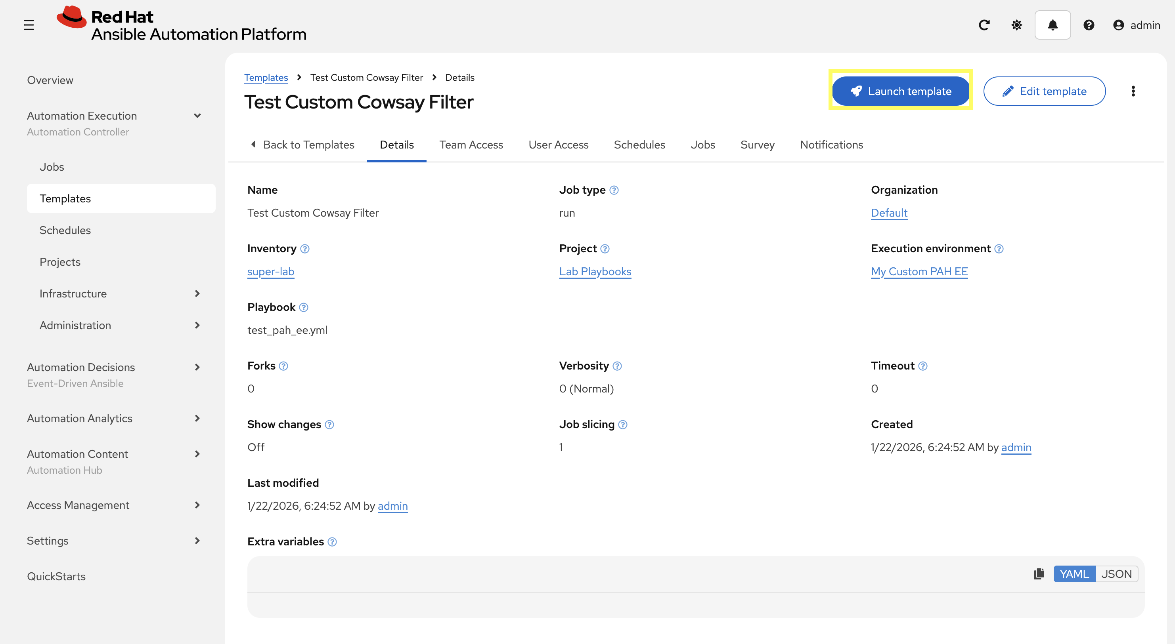1175x644 pixels.
Task: Click the help question mark icon in header
Action: [x=1089, y=25]
